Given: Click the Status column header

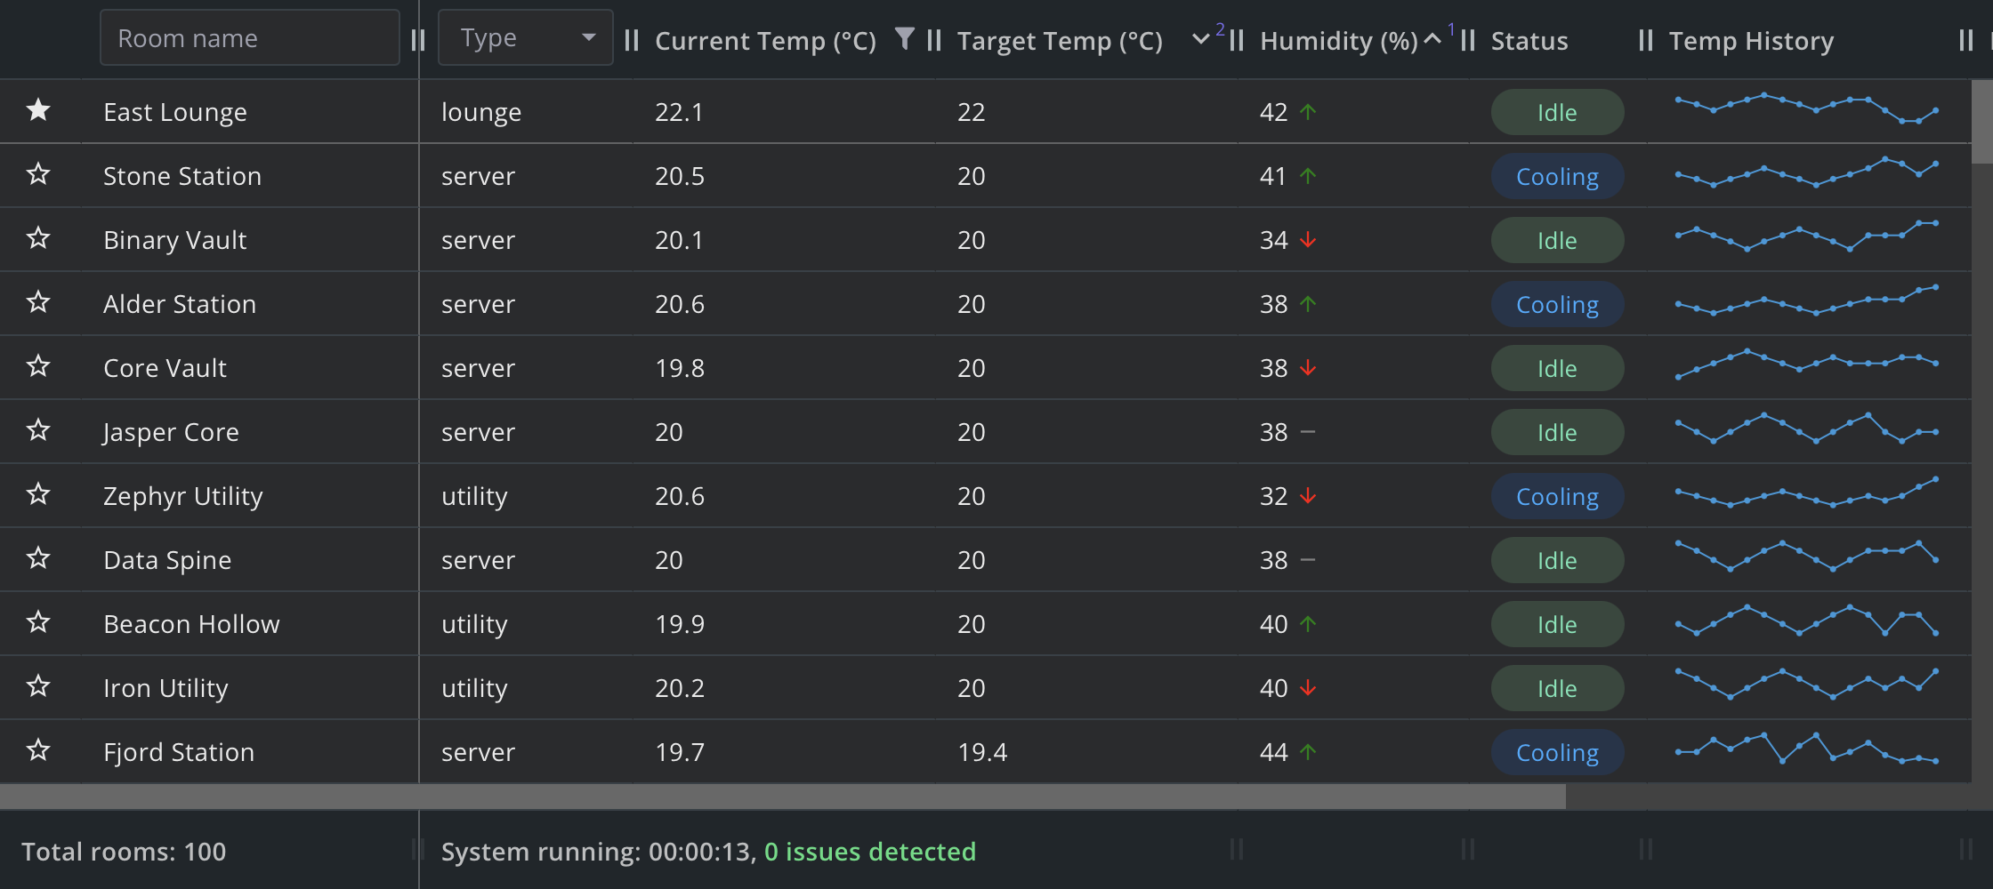Looking at the screenshot, I should pos(1529,40).
